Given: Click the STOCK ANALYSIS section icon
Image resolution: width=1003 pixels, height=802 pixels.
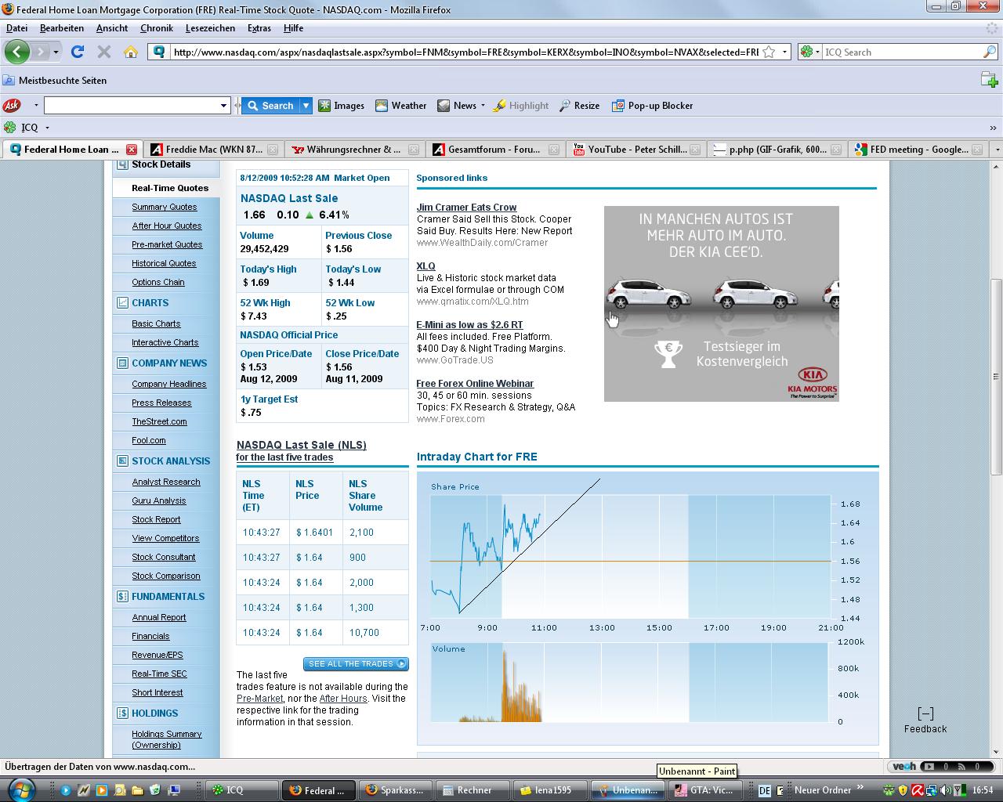Looking at the screenshot, I should [122, 461].
